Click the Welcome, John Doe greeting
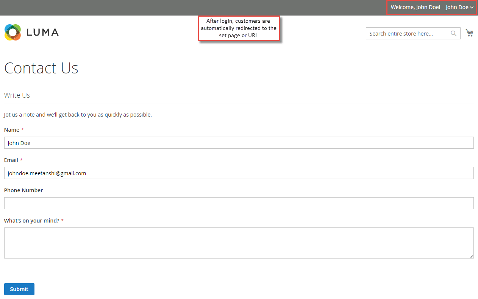This screenshot has width=478, height=299. (415, 7)
